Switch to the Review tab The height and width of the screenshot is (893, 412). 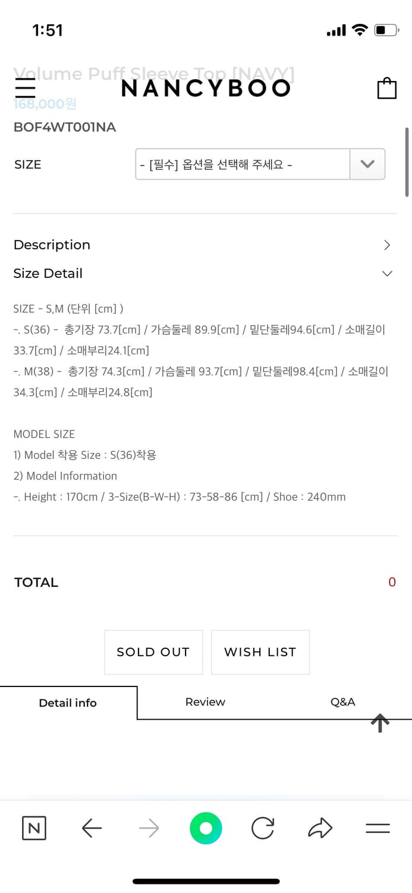coord(205,702)
